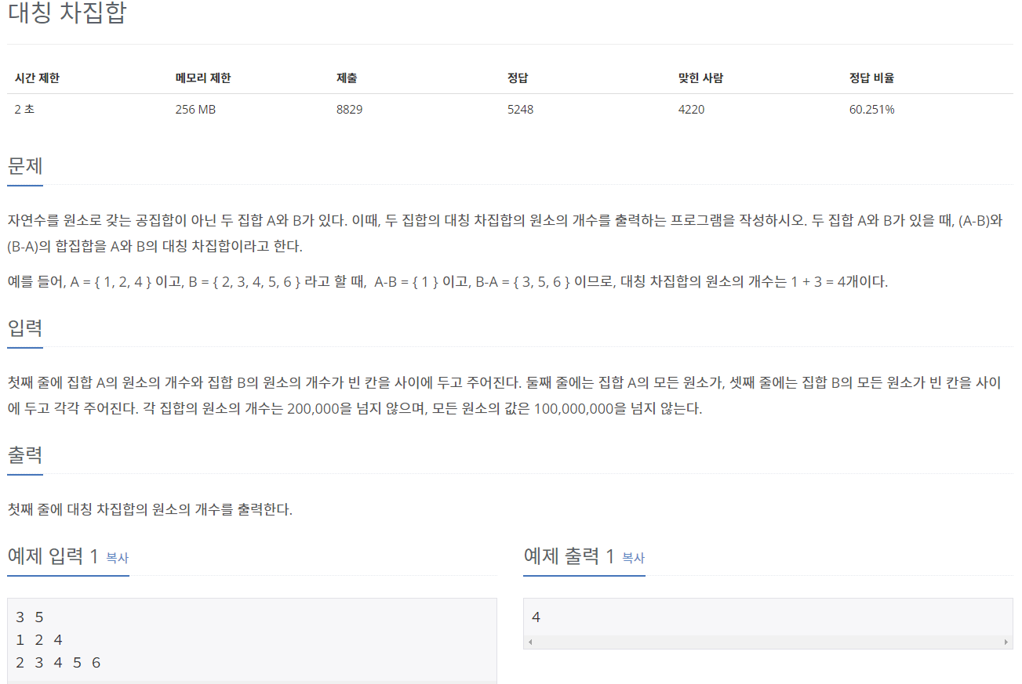Click the submission count 8829
1022x684 pixels.
349,110
